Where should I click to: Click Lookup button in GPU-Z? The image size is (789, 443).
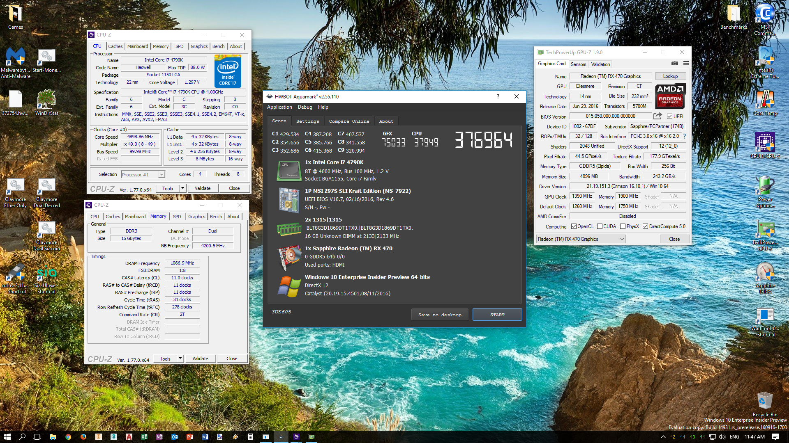tap(670, 76)
